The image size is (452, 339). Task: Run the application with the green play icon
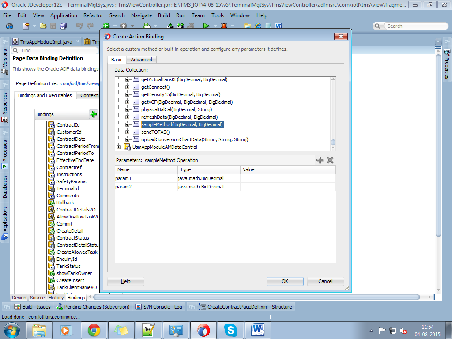[207, 26]
